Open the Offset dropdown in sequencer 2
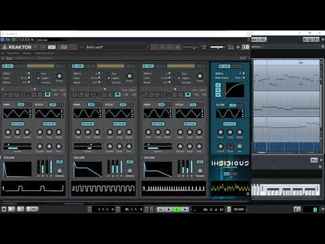Image resolution: width=325 pixels, height=244 pixels. point(99,83)
